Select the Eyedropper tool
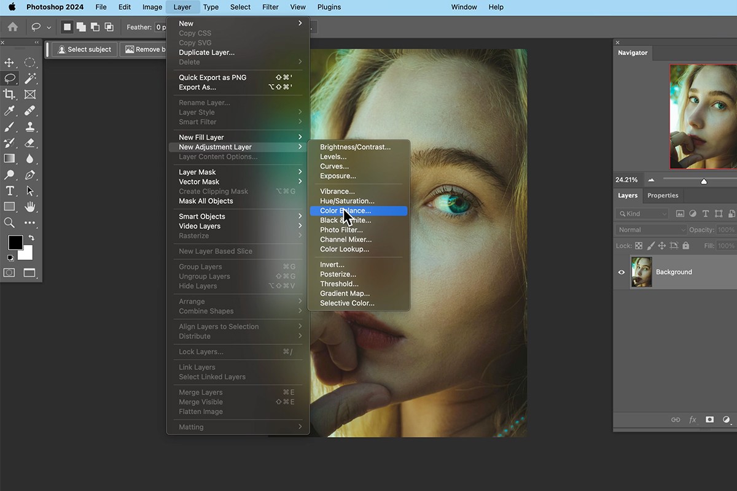This screenshot has height=491, width=737. [x=9, y=110]
